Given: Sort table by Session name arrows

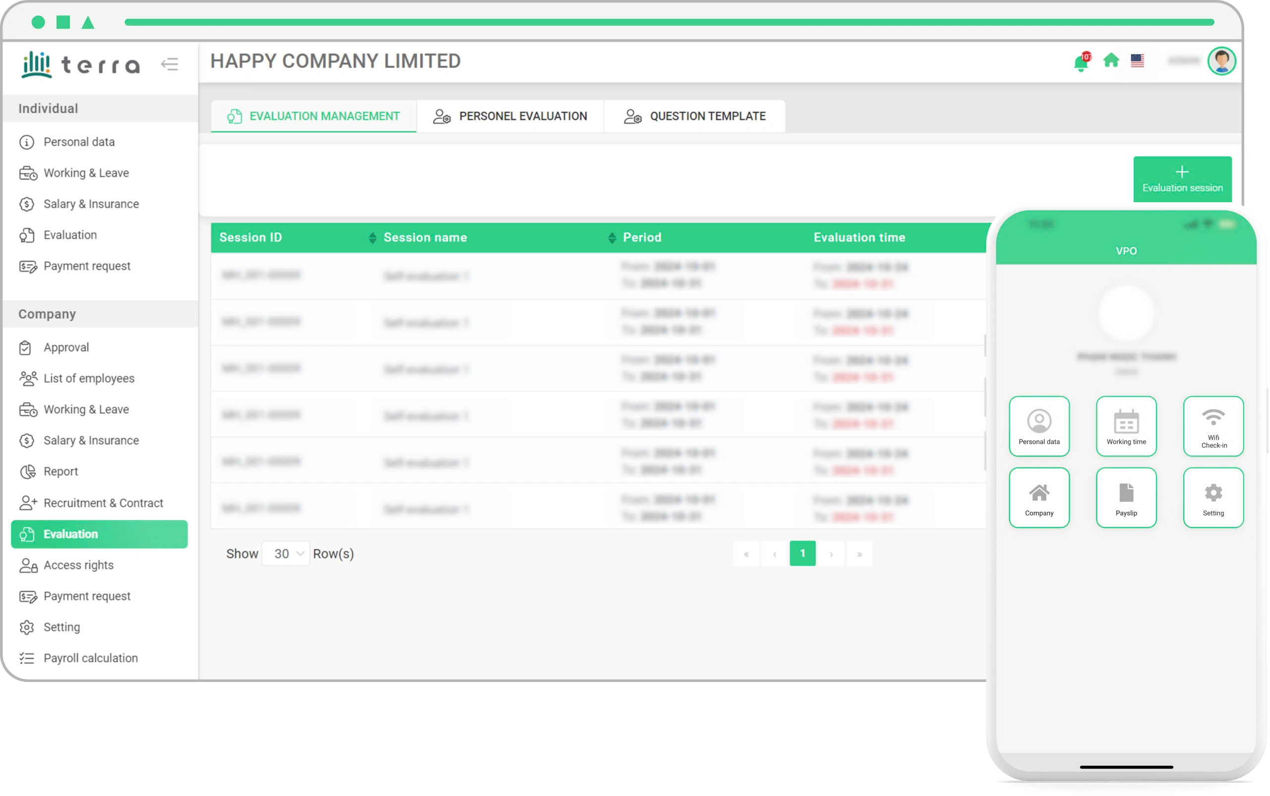Looking at the screenshot, I should click(x=611, y=238).
